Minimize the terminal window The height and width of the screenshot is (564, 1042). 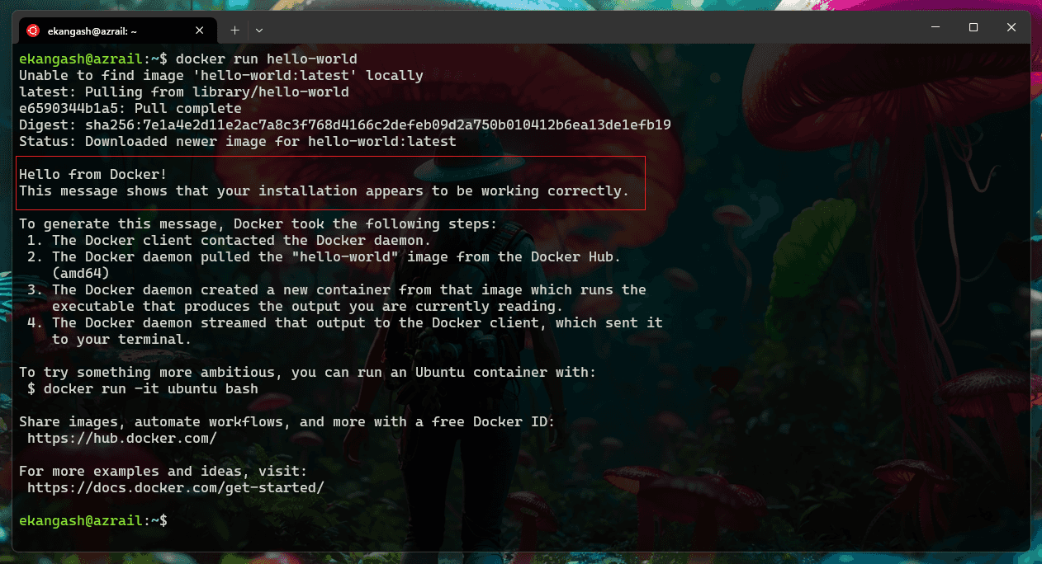tap(935, 27)
